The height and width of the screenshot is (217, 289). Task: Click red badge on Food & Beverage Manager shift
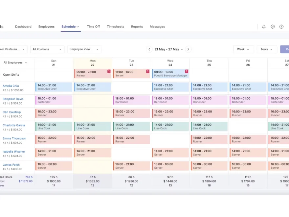point(187,71)
